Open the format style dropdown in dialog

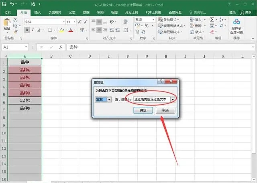point(172,100)
